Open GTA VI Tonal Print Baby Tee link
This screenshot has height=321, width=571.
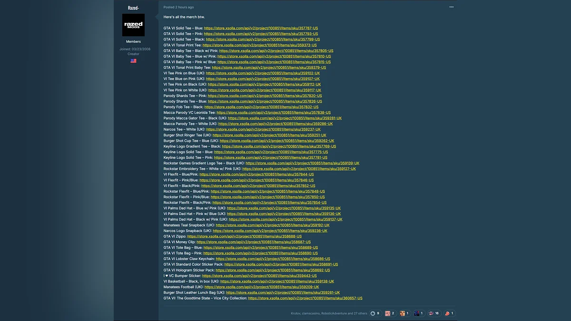click(x=269, y=68)
